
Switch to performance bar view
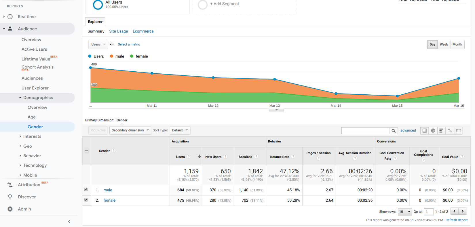coord(441,131)
